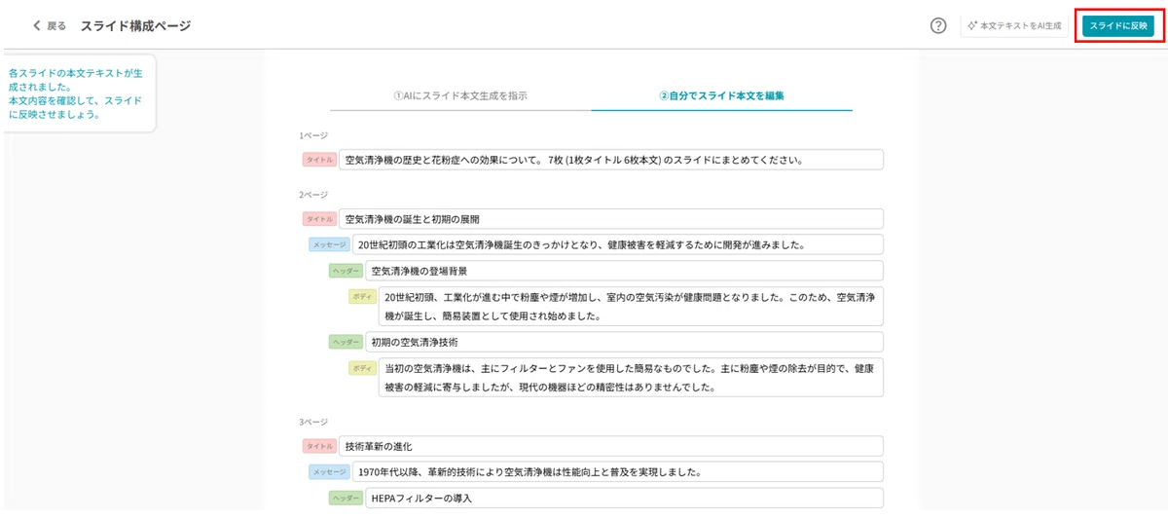Click the blue メッセージ tag on page 2

click(x=329, y=244)
